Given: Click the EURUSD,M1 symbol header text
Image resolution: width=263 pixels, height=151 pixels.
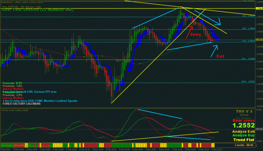Looking at the screenshot, I should tap(22, 2).
